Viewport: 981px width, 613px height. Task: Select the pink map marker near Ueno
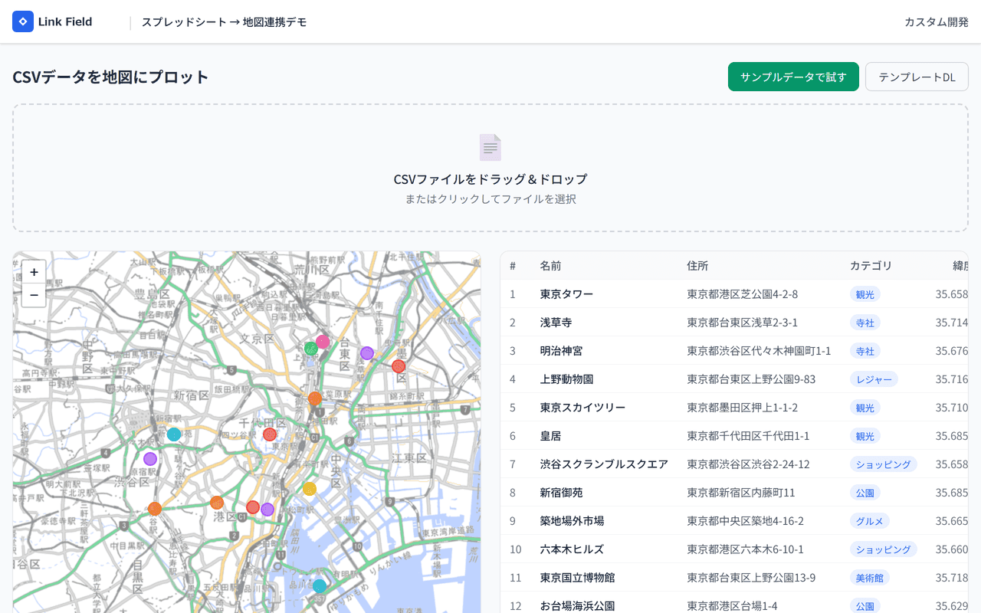323,342
